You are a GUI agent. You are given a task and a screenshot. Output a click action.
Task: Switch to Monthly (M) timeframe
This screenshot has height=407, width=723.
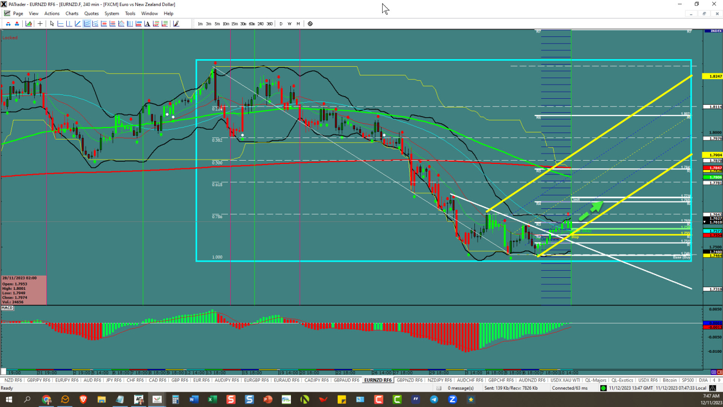[298, 24]
